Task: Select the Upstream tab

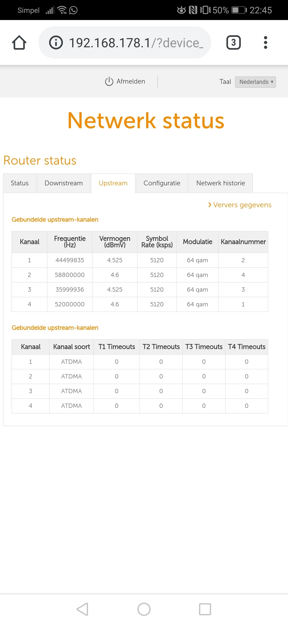Action: 113,183
